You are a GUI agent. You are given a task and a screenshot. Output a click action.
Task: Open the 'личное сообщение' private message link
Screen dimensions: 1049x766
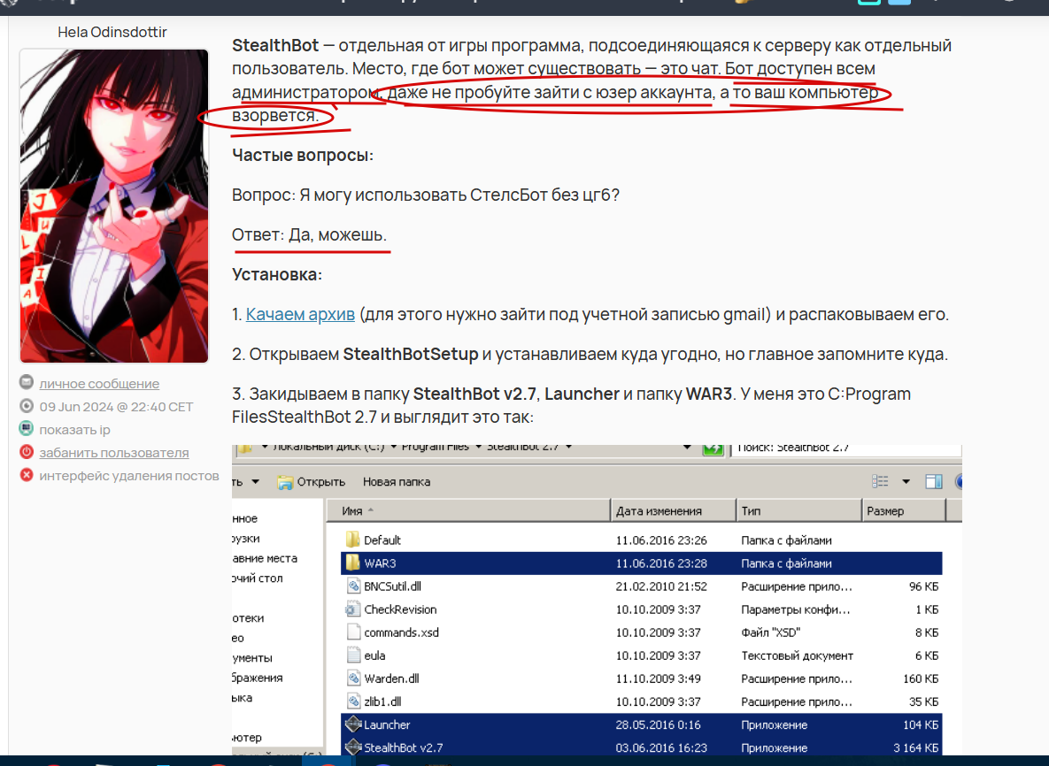[x=99, y=384]
